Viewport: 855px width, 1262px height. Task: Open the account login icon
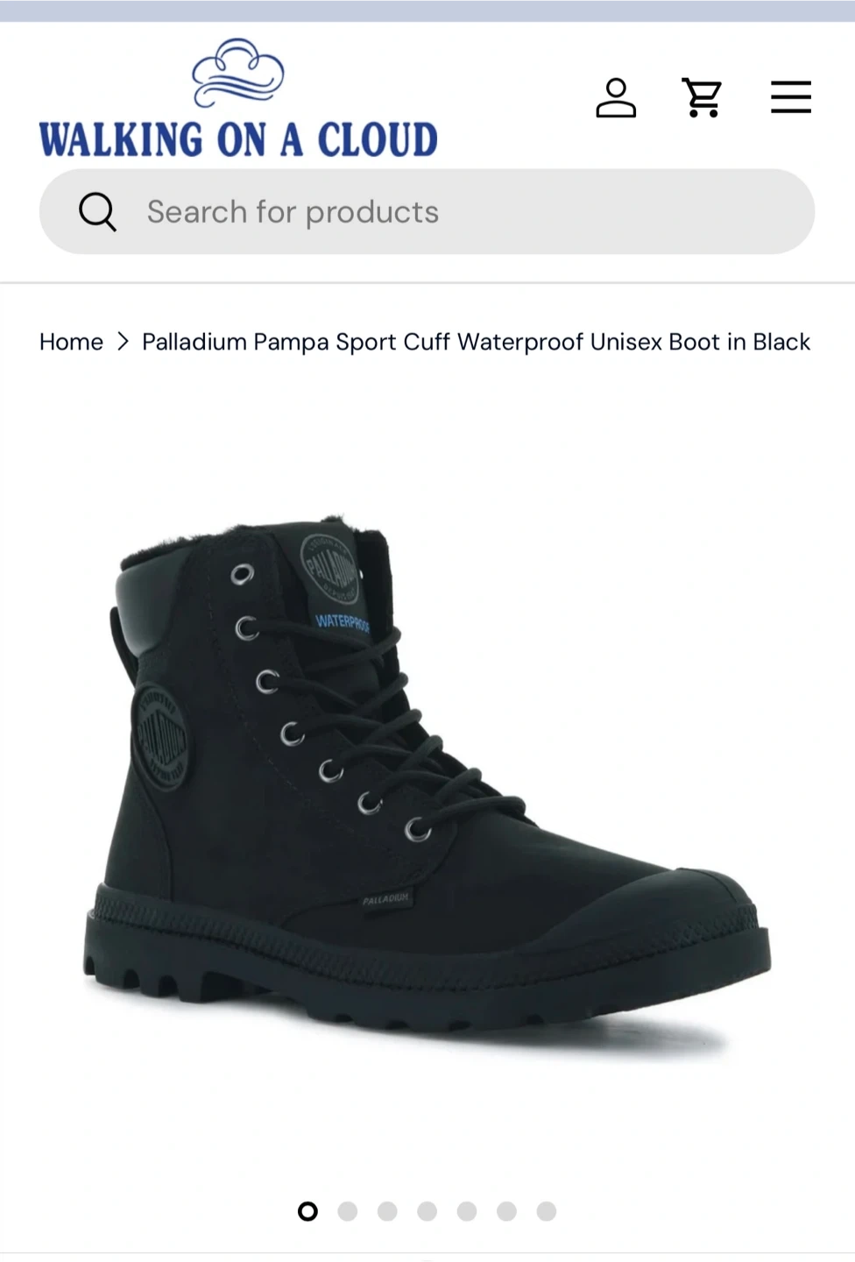[x=616, y=97]
